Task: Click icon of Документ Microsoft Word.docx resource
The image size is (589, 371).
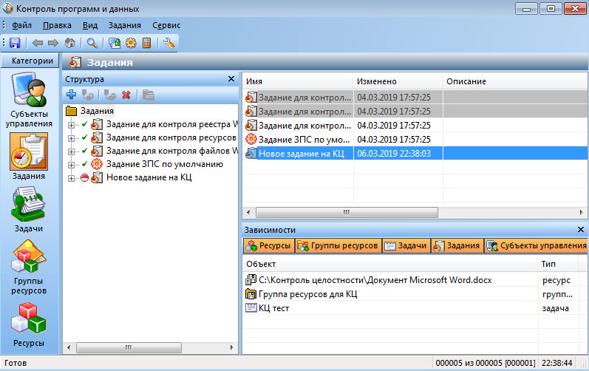Action: point(251,280)
